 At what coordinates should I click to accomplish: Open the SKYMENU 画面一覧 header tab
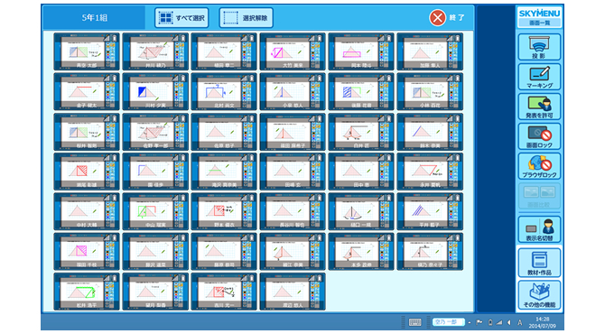click(x=539, y=17)
